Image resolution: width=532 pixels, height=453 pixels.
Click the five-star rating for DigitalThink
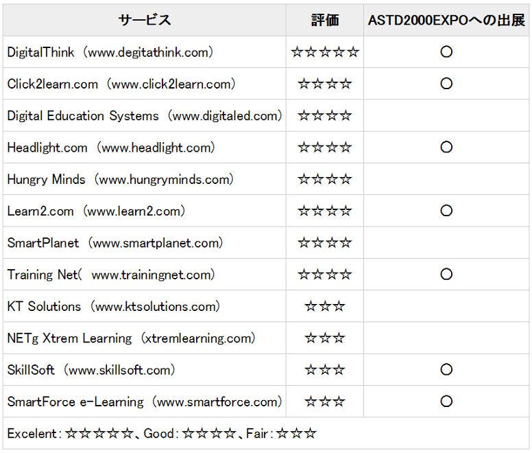[325, 52]
